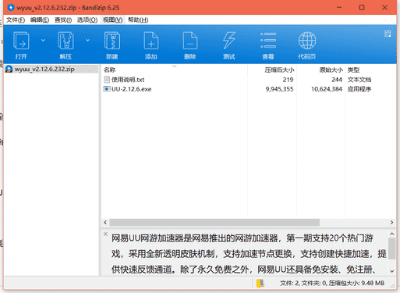This screenshot has height=293, width=400.
Task: Click compressed size 9,945,355 cell
Action: pos(279,89)
